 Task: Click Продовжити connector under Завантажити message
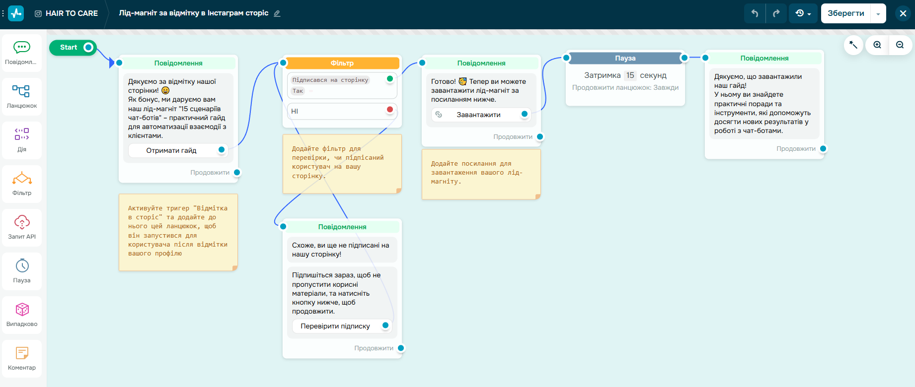coord(540,137)
